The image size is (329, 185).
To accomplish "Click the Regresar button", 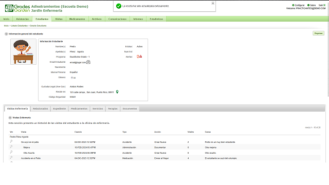I will point(318,33).
